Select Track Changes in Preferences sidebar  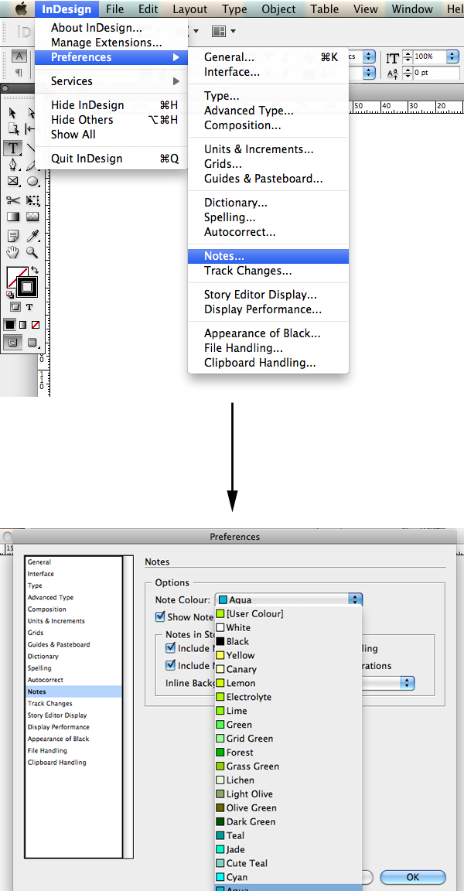point(73,704)
